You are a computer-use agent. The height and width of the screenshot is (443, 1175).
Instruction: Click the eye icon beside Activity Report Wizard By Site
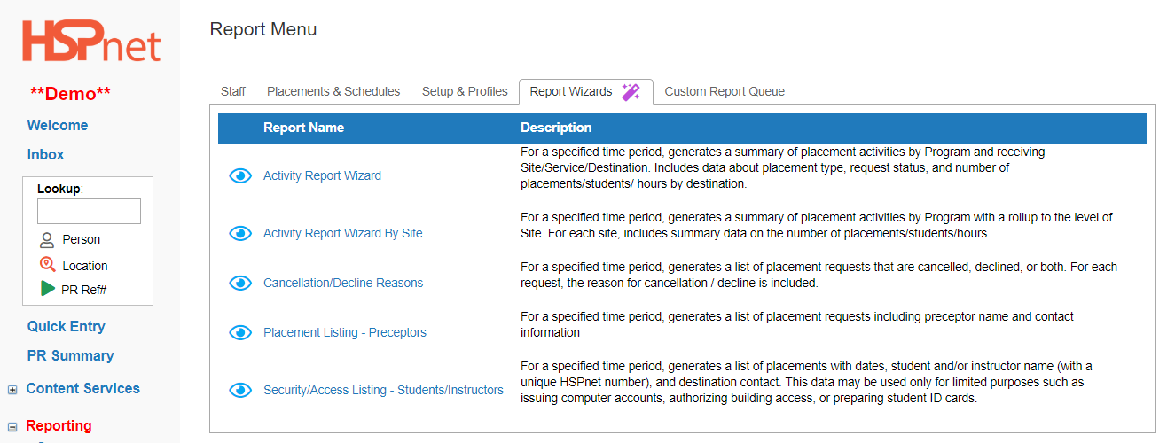point(240,233)
